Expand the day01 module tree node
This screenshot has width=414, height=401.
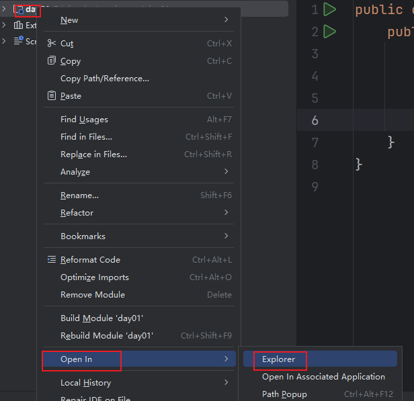pyautogui.click(x=4, y=9)
